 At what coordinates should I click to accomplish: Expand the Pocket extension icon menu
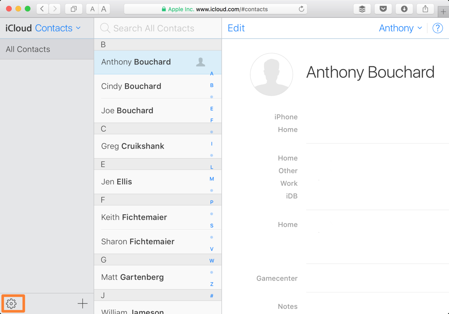(x=383, y=9)
